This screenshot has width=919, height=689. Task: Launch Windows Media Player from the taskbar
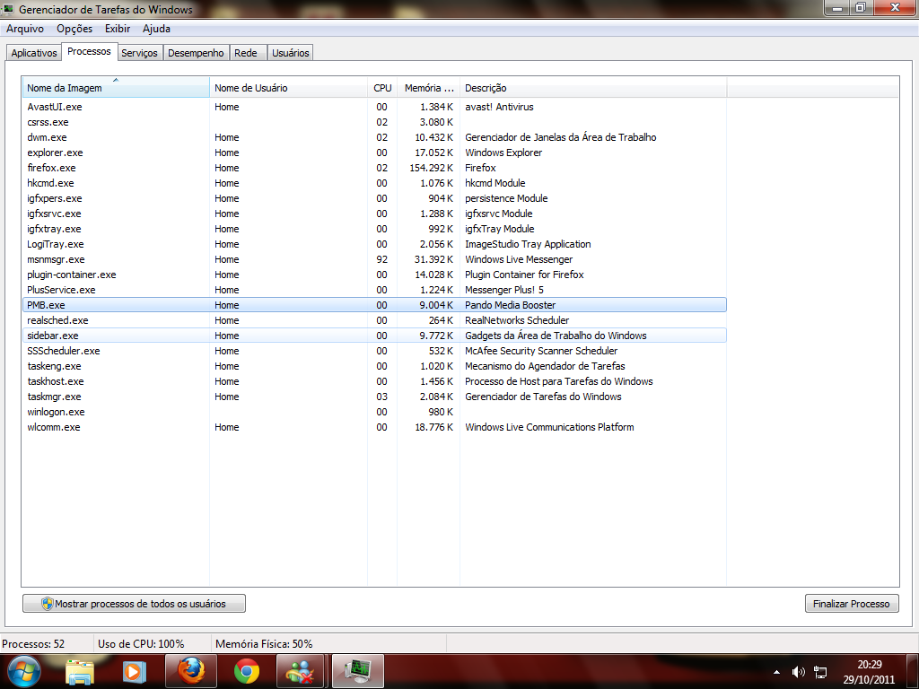[135, 672]
